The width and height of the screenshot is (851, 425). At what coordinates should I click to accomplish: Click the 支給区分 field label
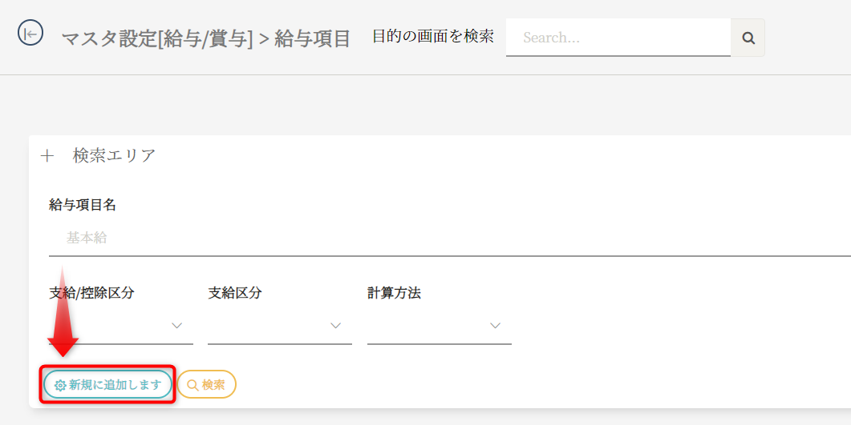click(235, 293)
